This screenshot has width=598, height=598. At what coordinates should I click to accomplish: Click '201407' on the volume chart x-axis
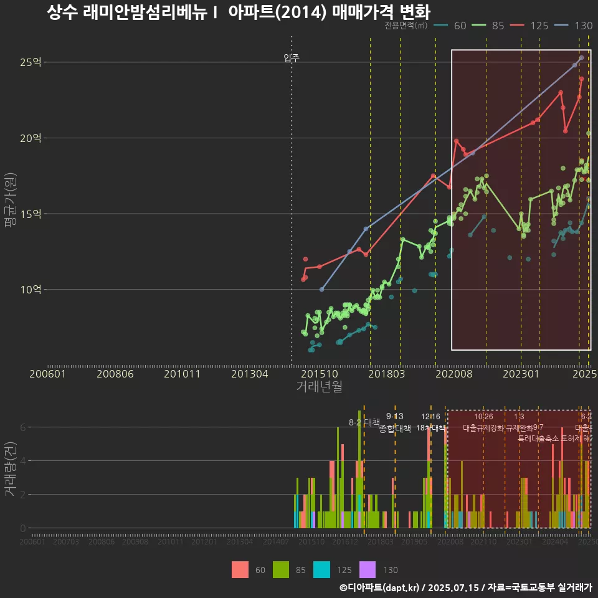coord(276,541)
